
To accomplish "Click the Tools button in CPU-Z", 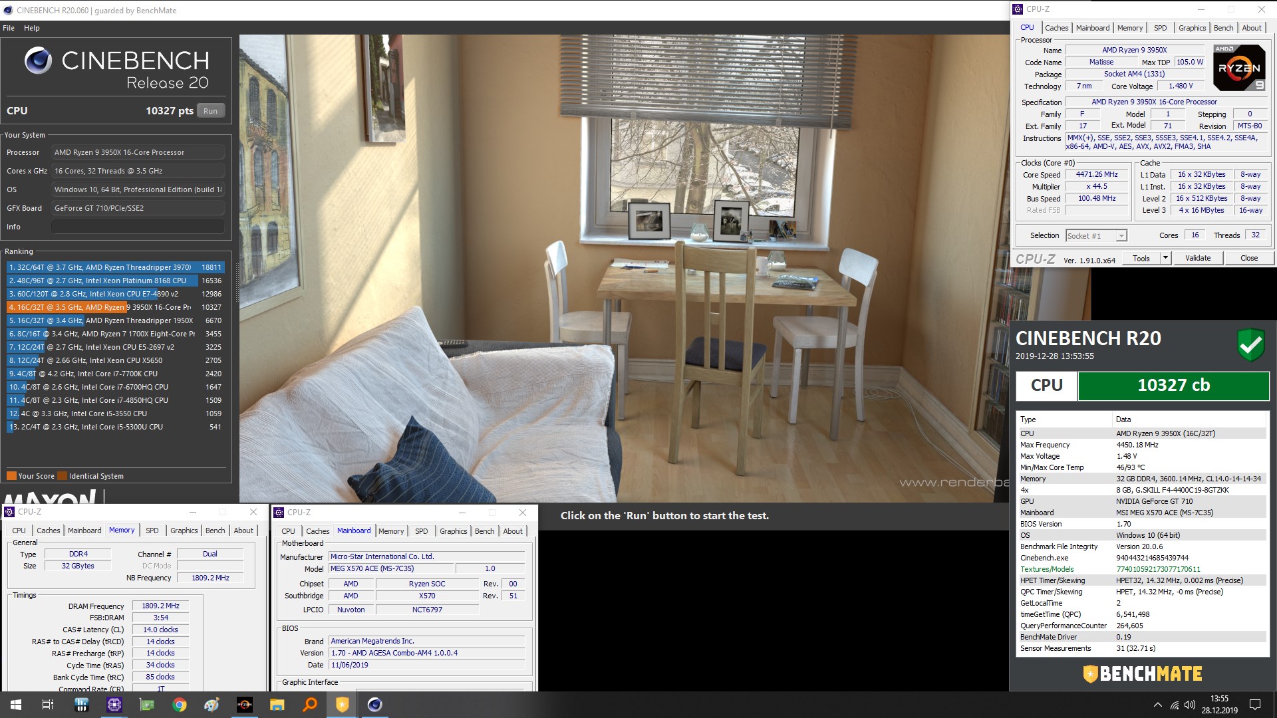I will (1141, 258).
